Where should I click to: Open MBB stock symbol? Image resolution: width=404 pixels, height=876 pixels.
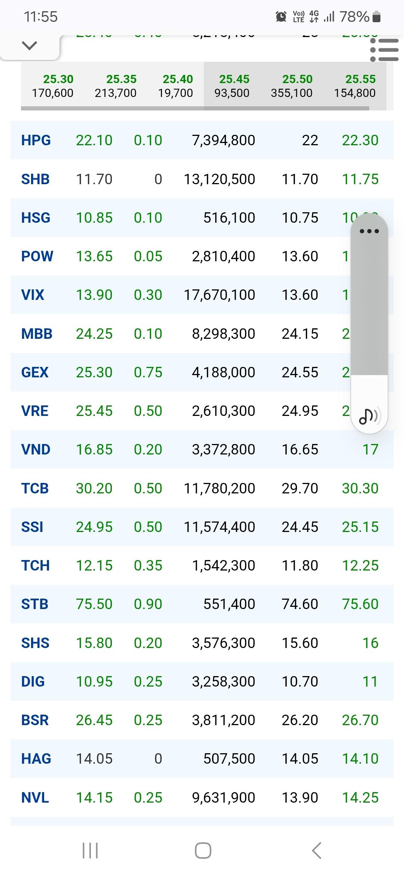click(37, 334)
